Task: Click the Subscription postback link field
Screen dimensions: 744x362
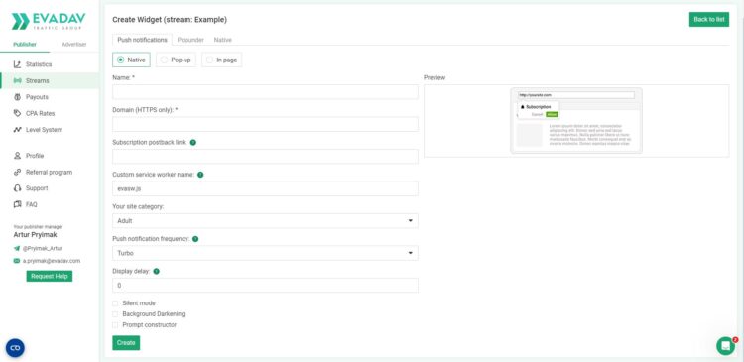Action: [265, 157]
